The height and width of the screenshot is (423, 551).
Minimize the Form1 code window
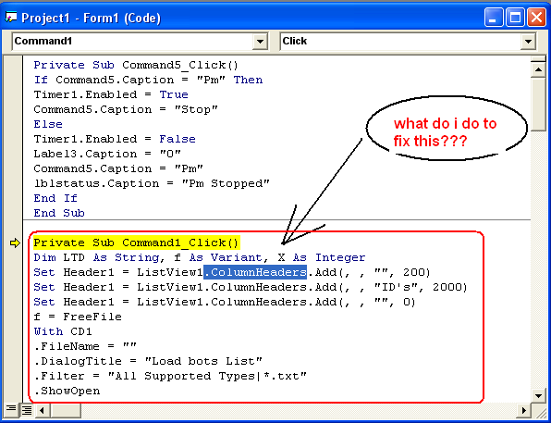coord(494,18)
